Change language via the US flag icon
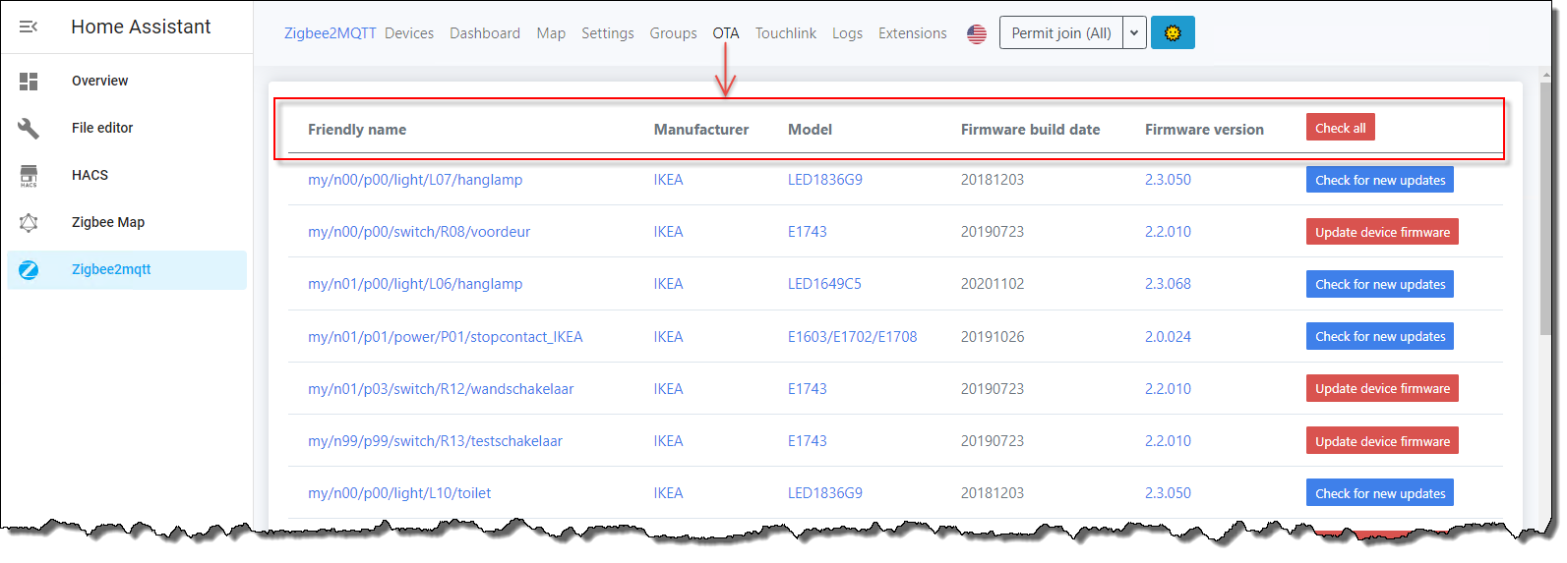The height and width of the screenshot is (563, 1567). [977, 33]
